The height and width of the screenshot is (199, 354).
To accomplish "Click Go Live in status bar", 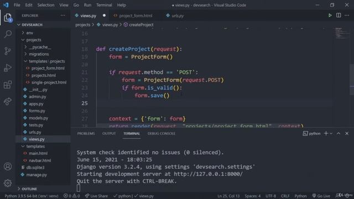I will coord(321,196).
